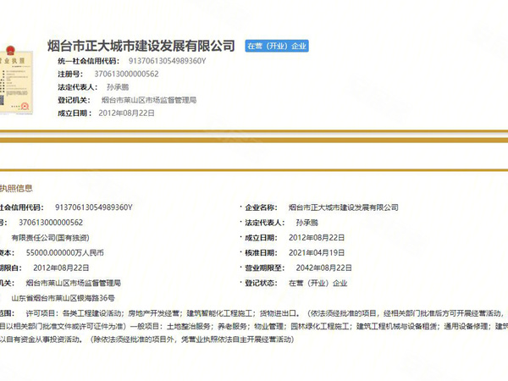Open the business license thumbnail image
Viewport: 508px width, 381px height.
pos(16,80)
